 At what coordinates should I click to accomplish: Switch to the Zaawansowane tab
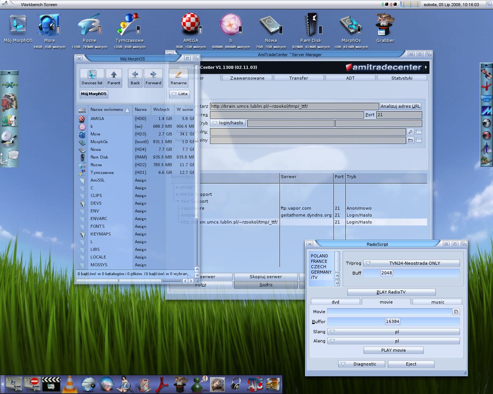(x=247, y=78)
